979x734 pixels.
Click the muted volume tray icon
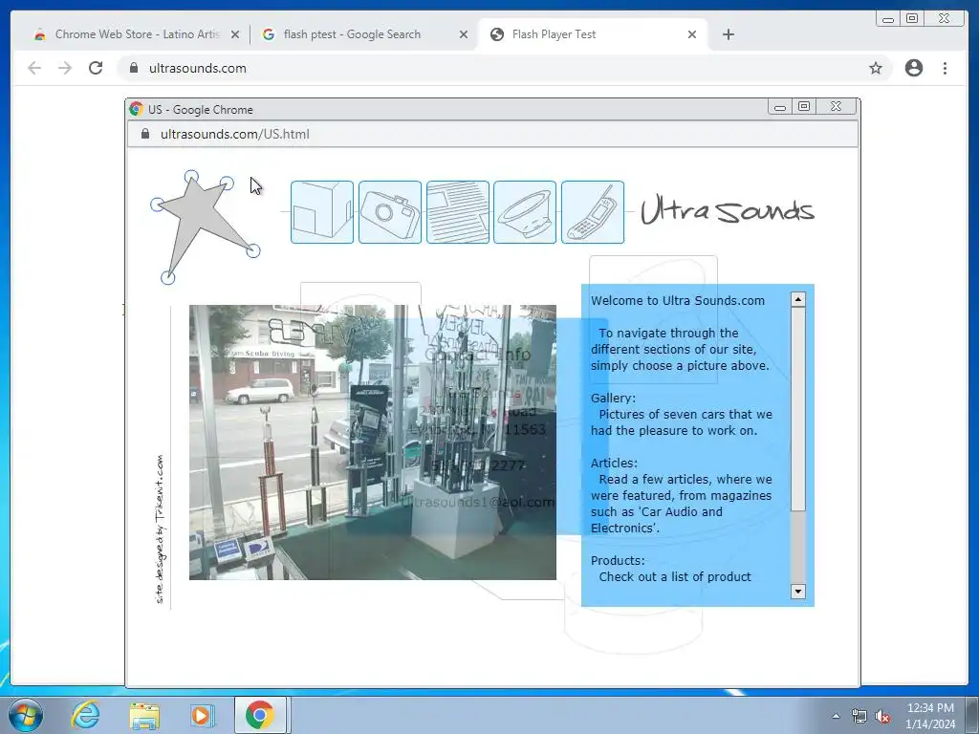click(x=882, y=717)
